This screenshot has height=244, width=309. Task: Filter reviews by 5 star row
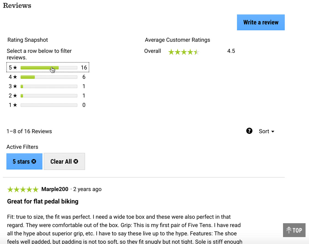tap(47, 68)
